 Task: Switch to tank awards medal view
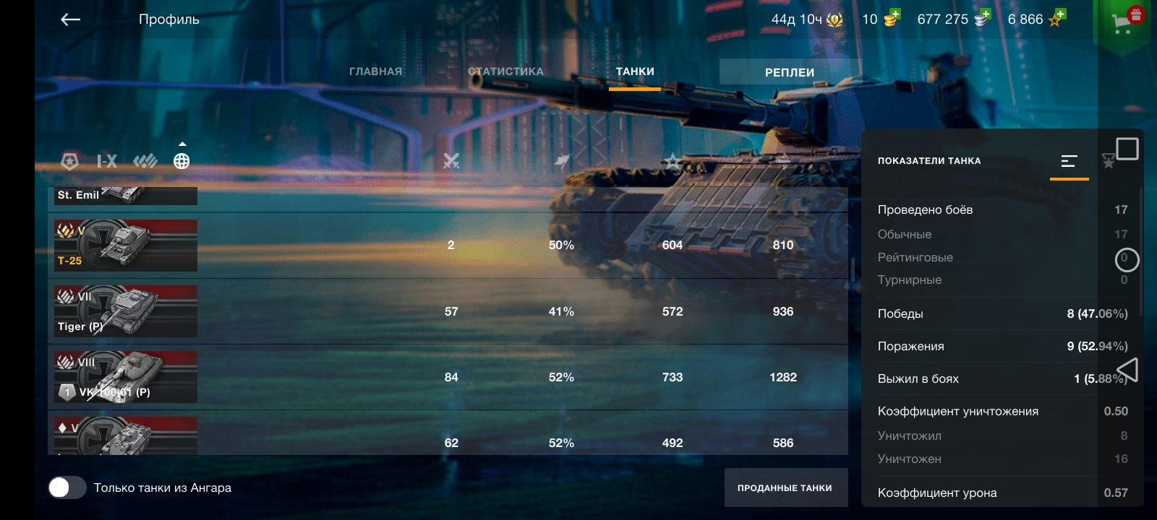tap(1108, 161)
